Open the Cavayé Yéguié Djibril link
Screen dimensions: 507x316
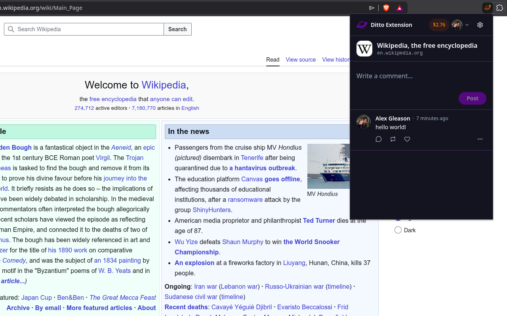click(x=242, y=307)
